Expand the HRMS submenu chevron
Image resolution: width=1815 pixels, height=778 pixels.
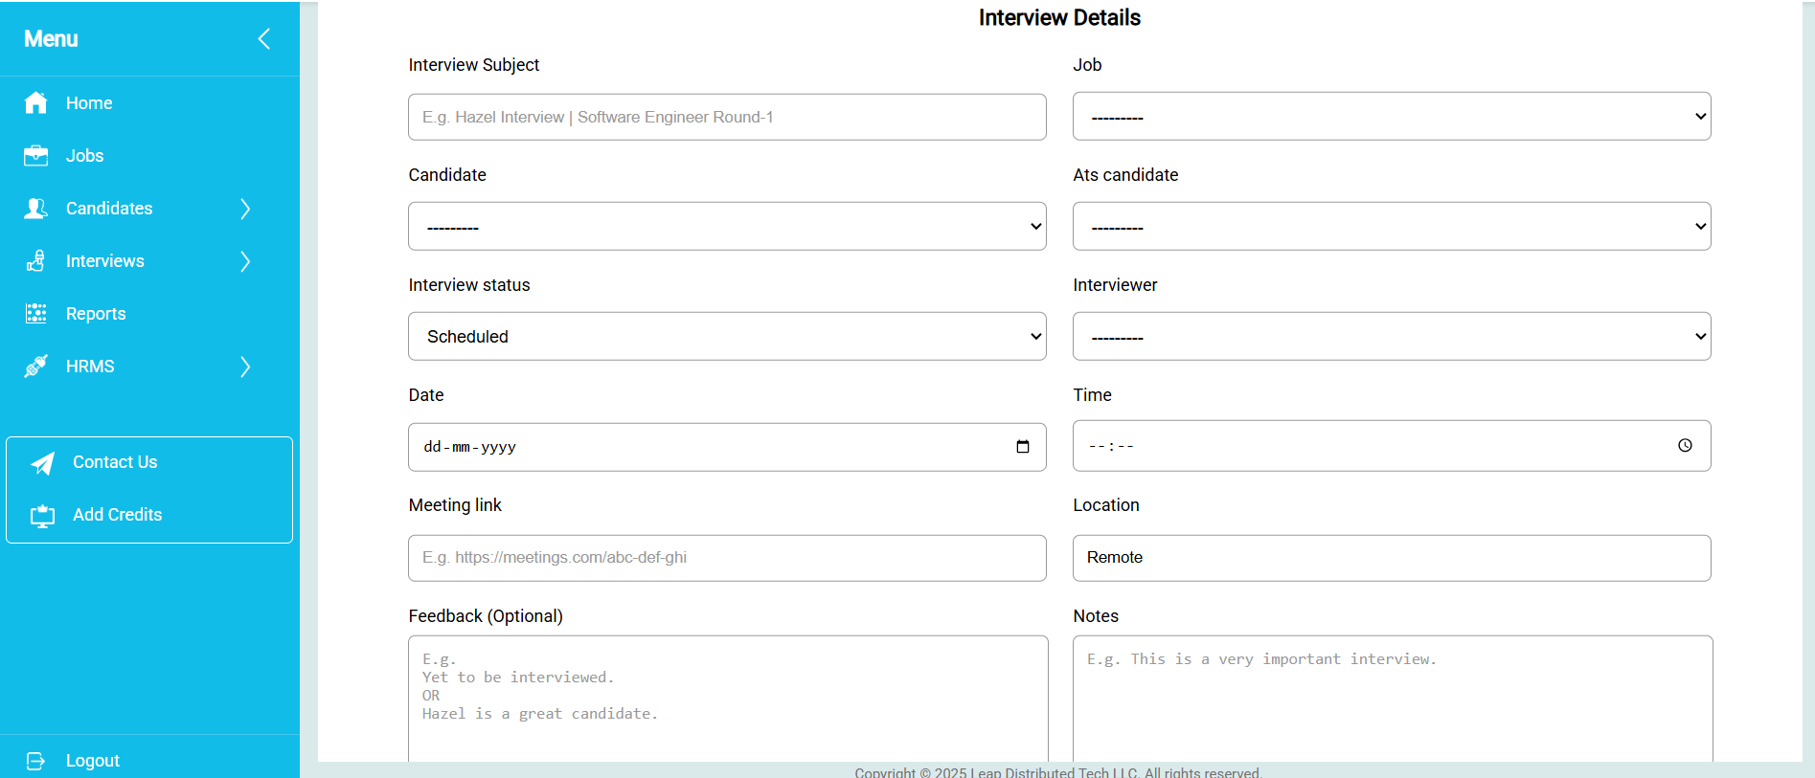(245, 367)
